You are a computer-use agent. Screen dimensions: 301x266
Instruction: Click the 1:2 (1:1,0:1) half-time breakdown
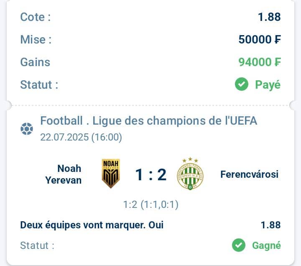click(150, 205)
